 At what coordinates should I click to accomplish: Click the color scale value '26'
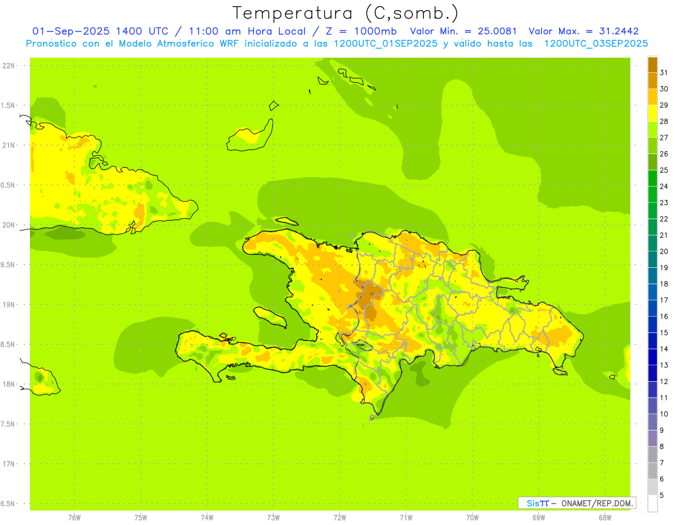[664, 153]
